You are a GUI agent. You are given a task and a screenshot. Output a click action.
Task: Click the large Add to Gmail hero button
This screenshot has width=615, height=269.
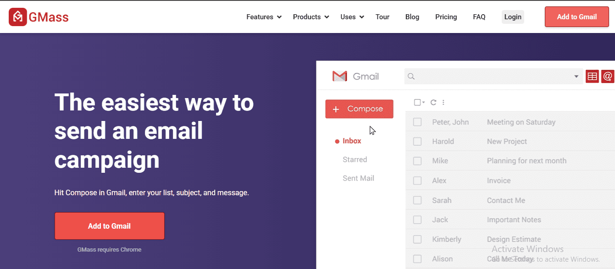click(110, 226)
